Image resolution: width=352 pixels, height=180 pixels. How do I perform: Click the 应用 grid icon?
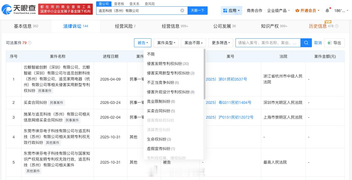click(x=225, y=11)
